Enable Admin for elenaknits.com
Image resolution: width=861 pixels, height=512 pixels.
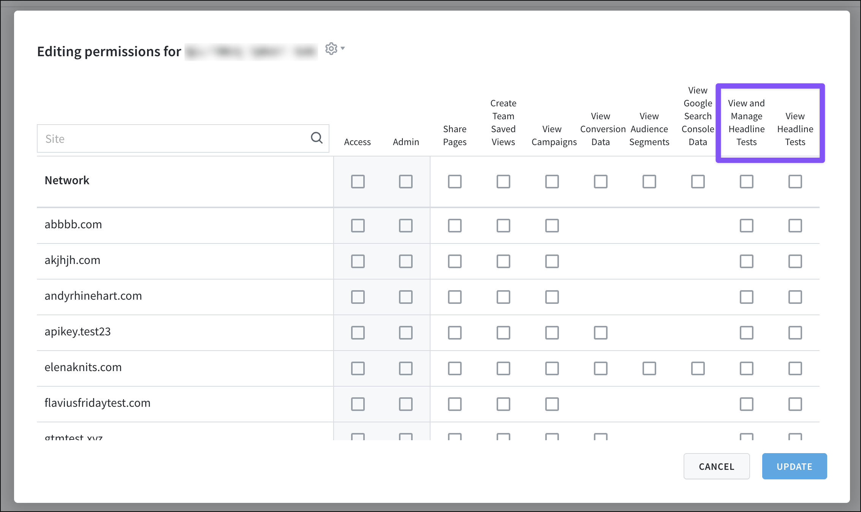point(406,368)
